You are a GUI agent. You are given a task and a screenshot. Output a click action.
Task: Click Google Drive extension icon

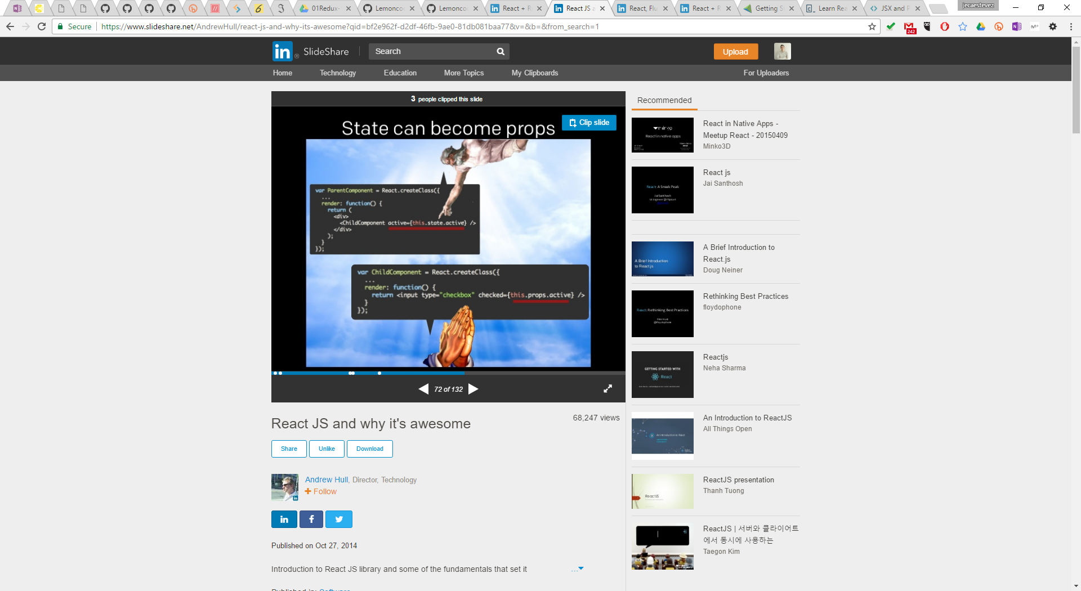click(x=981, y=26)
